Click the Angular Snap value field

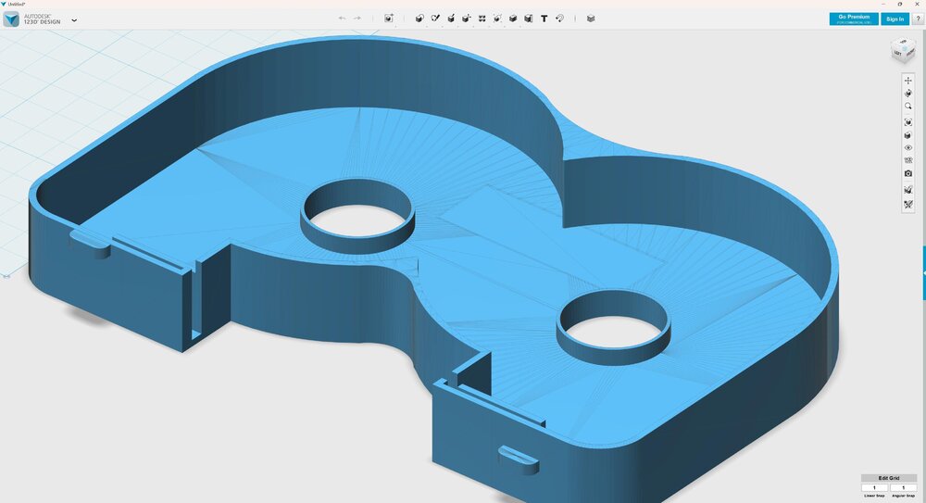903,487
